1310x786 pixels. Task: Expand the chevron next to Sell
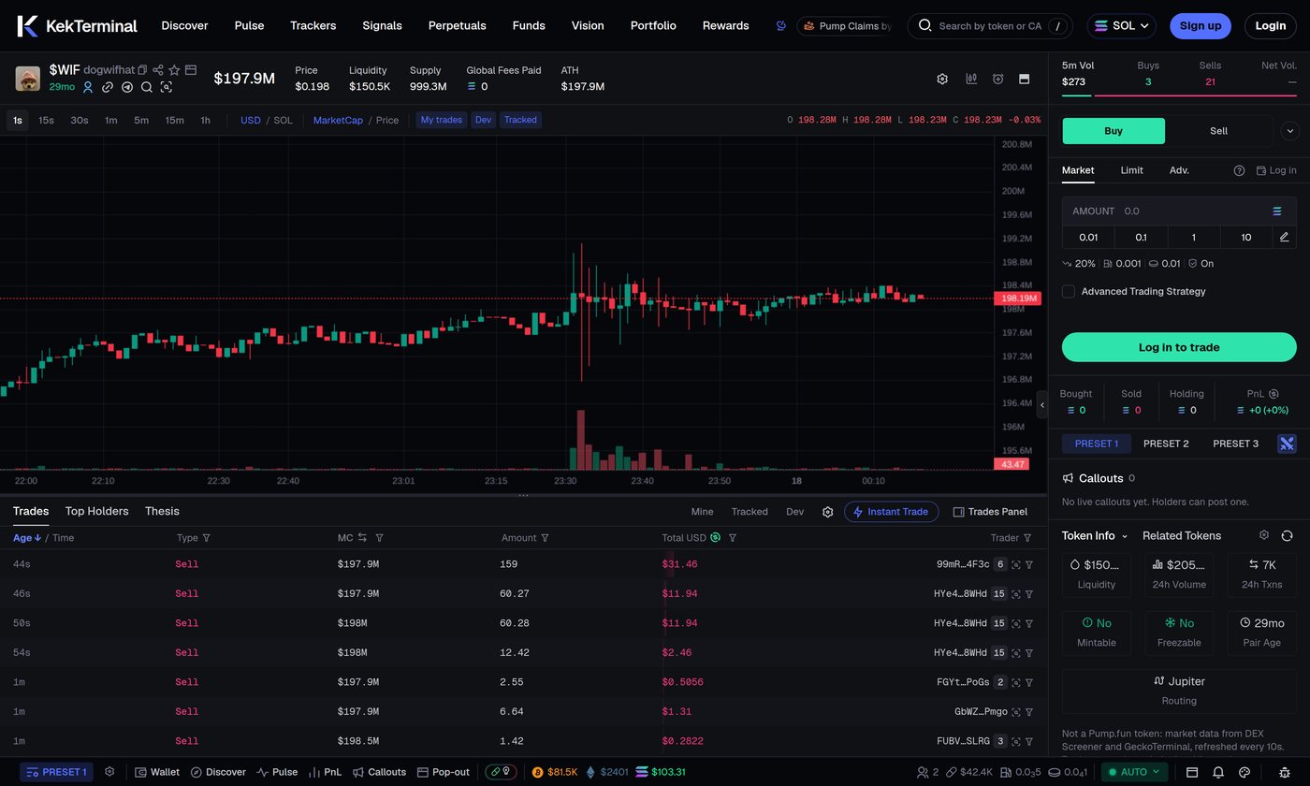click(x=1290, y=131)
